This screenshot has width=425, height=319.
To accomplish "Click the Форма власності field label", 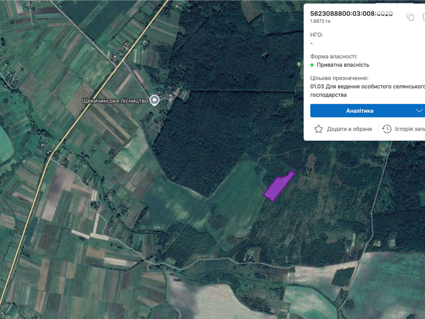I will click(x=334, y=56).
